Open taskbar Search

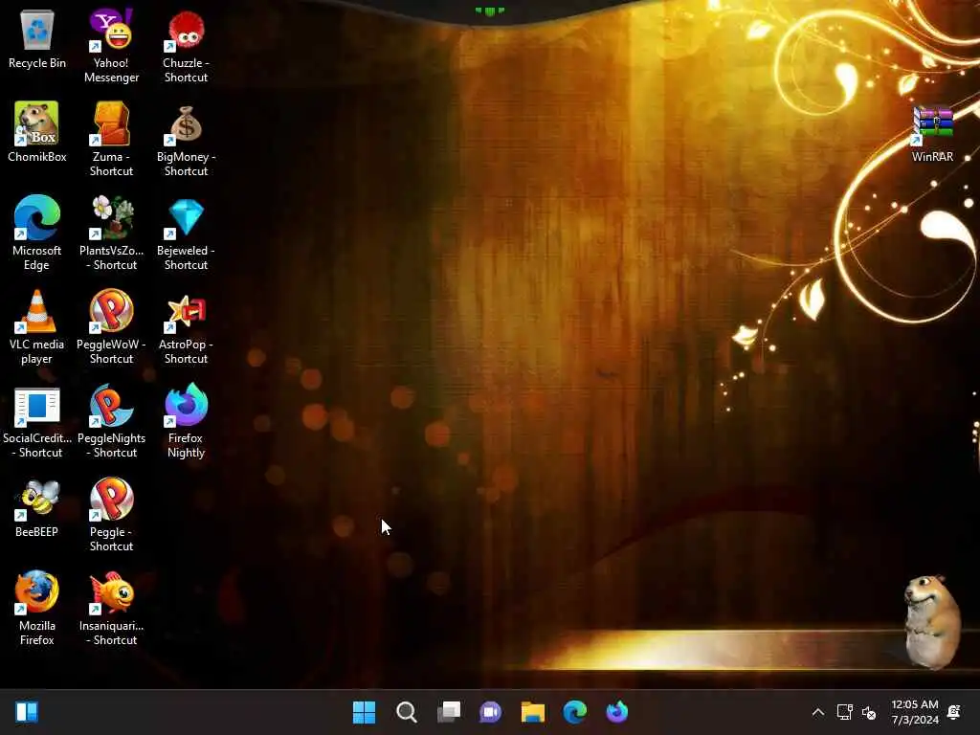406,712
